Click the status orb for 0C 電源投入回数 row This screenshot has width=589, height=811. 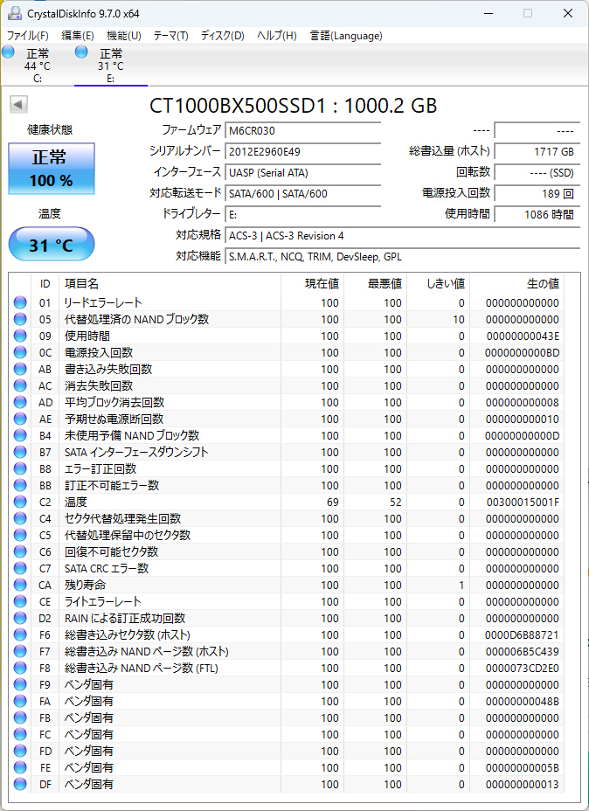[20, 352]
